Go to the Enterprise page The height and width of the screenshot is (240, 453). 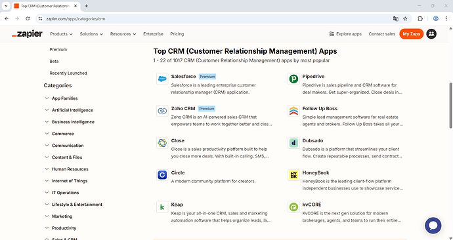pos(153,34)
